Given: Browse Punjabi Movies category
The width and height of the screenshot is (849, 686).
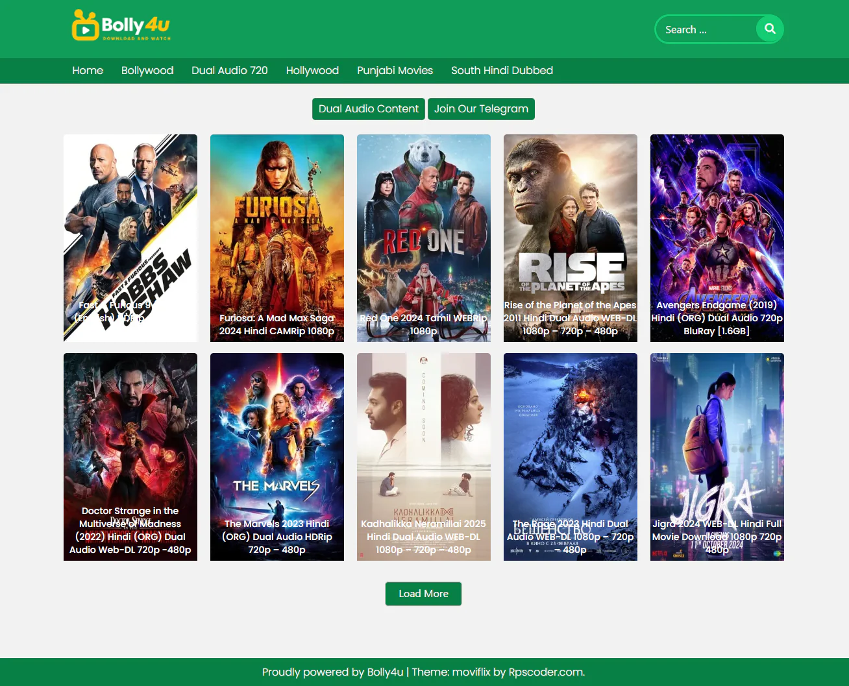Looking at the screenshot, I should [395, 70].
